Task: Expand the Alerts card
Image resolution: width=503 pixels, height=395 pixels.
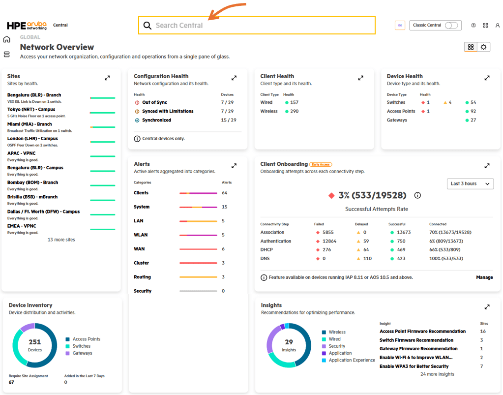Action: point(234,166)
